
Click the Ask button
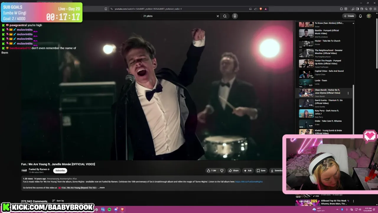coord(247,170)
